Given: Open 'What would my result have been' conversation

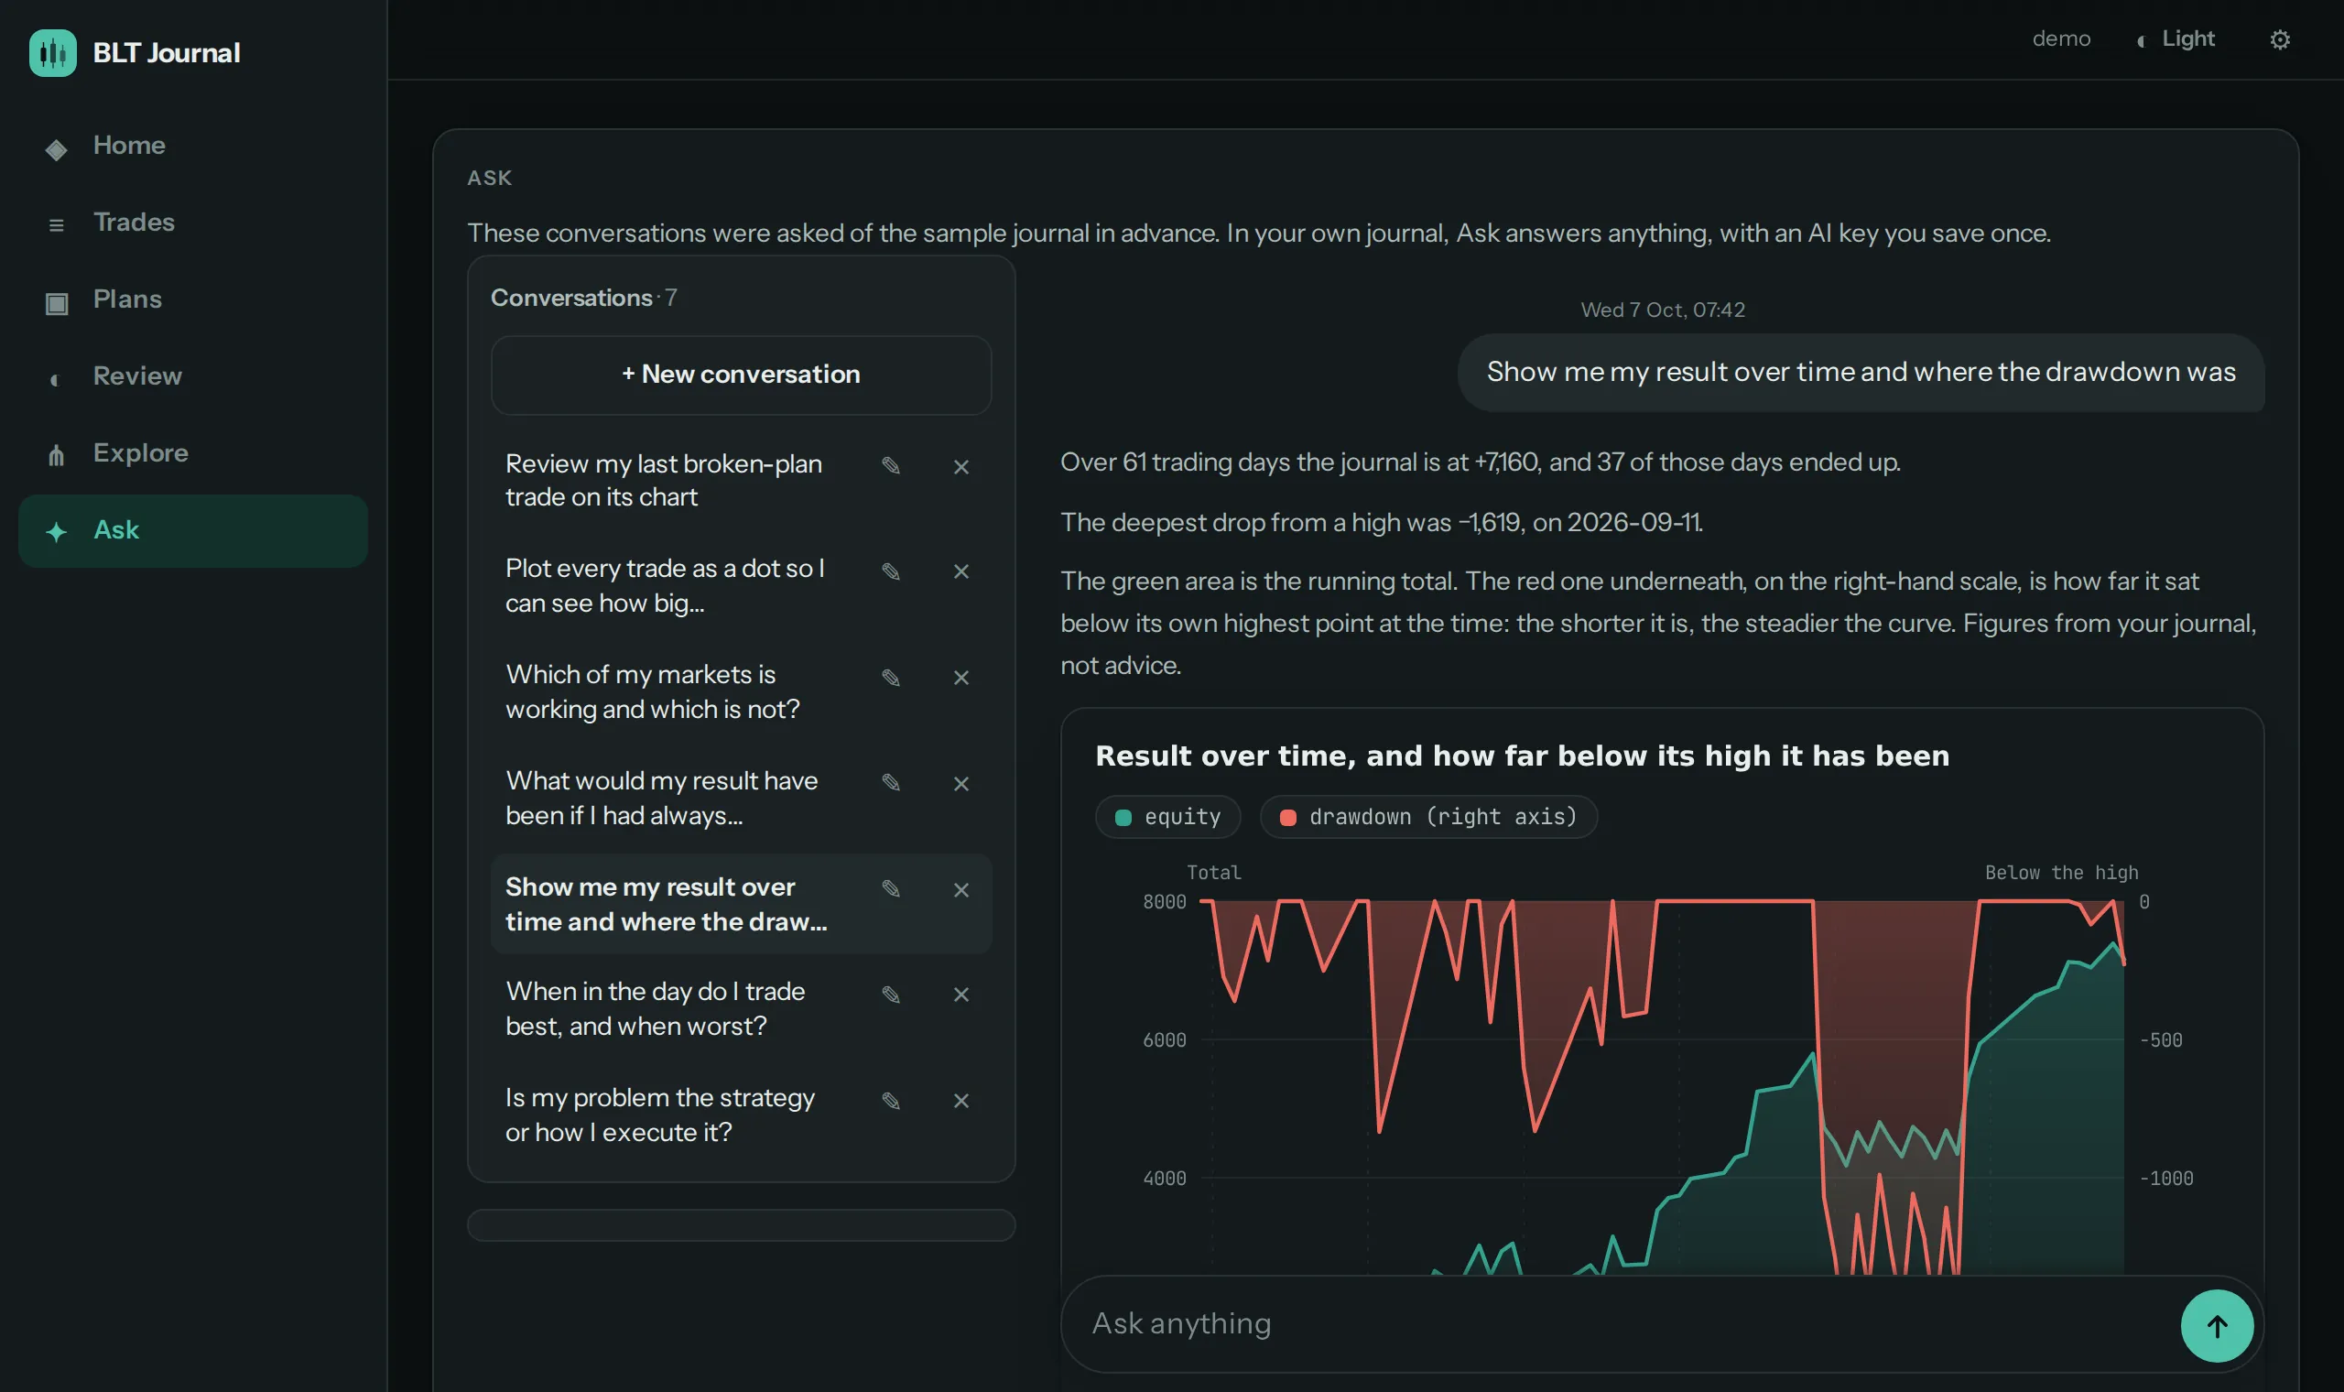Looking at the screenshot, I should [x=662, y=798].
